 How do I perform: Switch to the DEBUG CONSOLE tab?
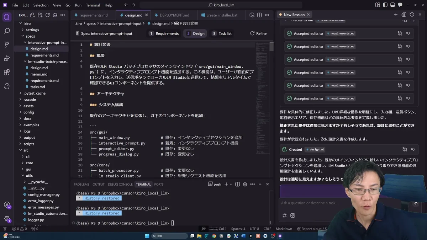[x=120, y=184]
